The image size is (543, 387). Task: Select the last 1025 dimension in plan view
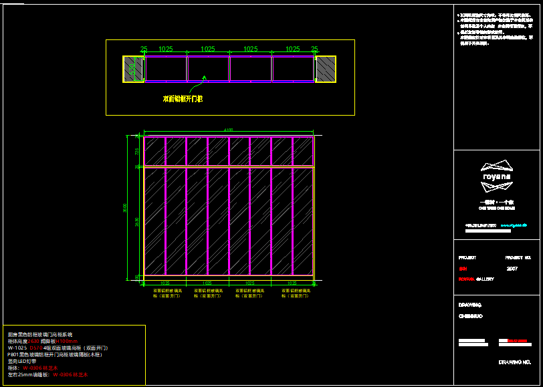293,49
